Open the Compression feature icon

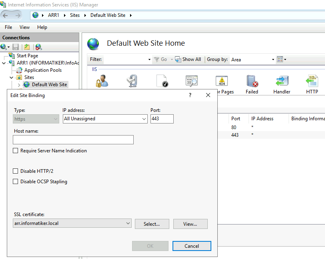[132, 81]
